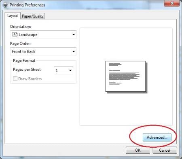This screenshot has height=159, width=182.
Task: Dismiss the dialog with Cancel
Action: (x=165, y=150)
